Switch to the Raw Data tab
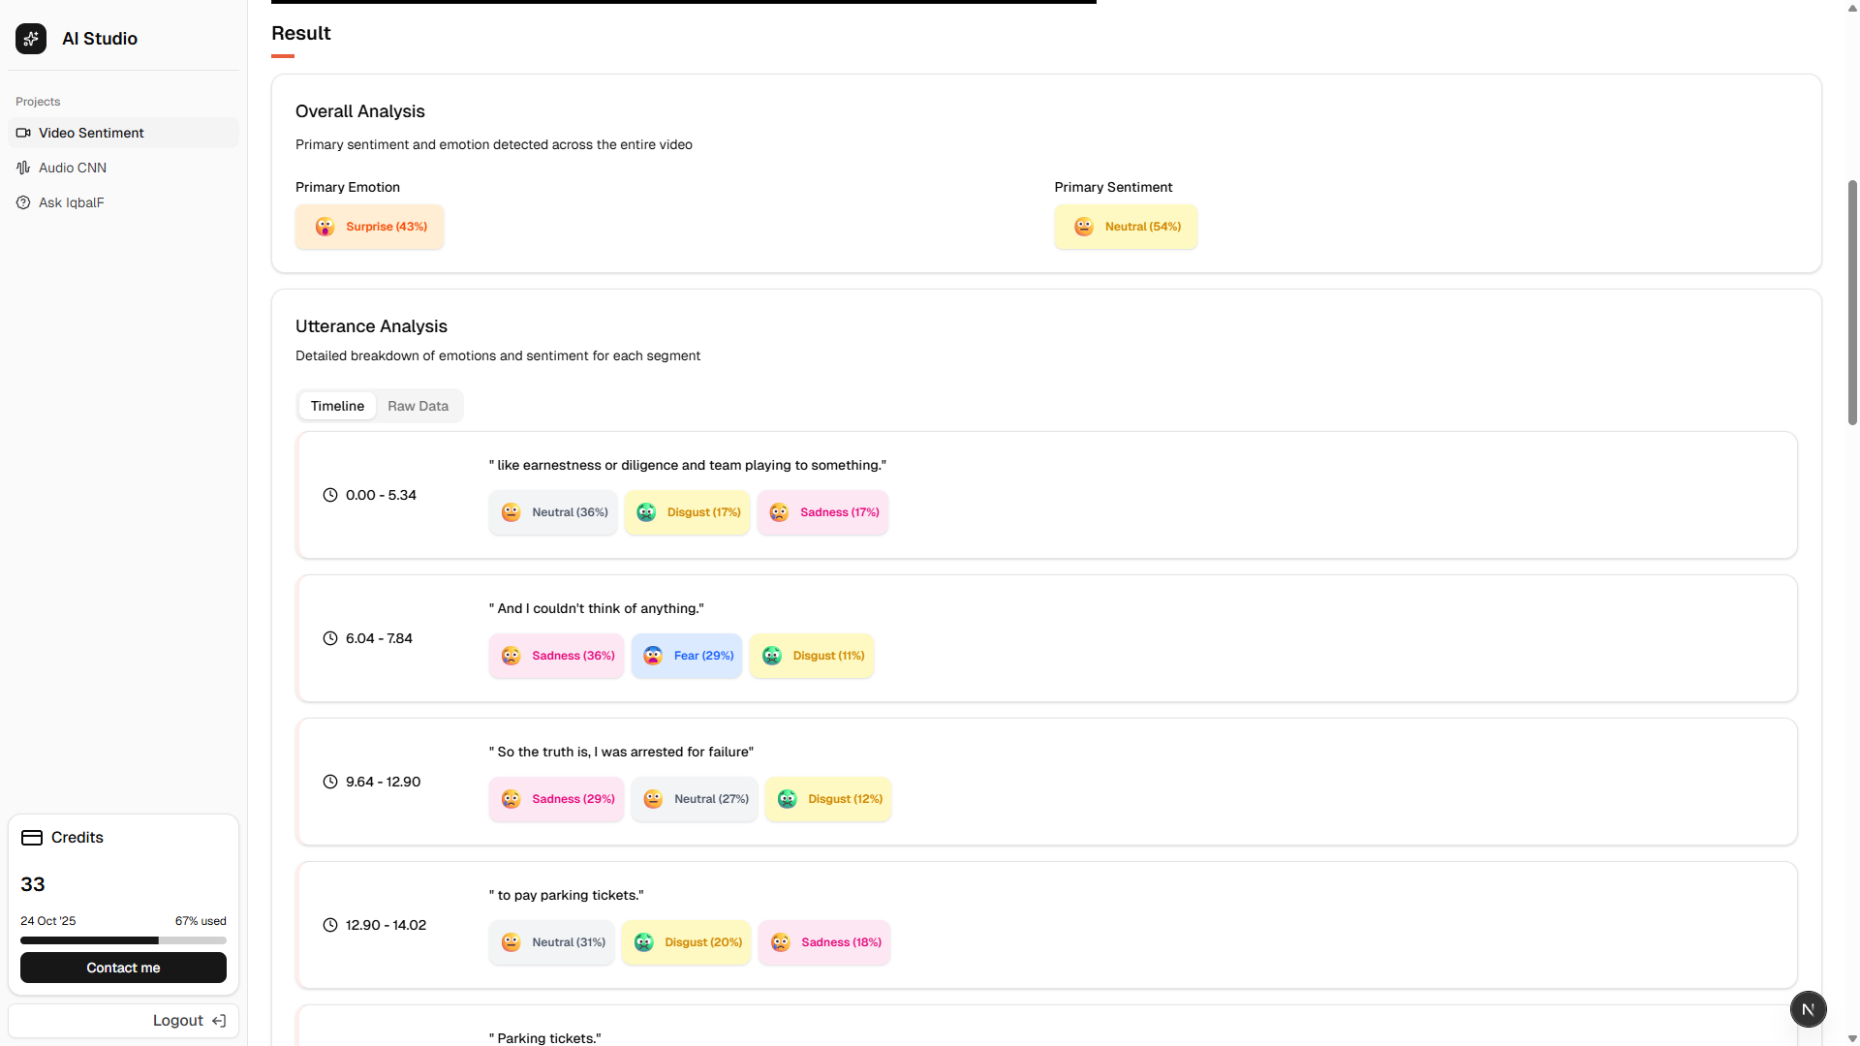Viewport: 1860px width, 1046px height. pyautogui.click(x=418, y=406)
